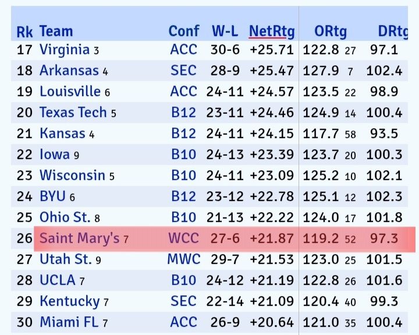Sort by the W-L column header
The height and width of the screenshot is (335, 419).
coord(224,31)
